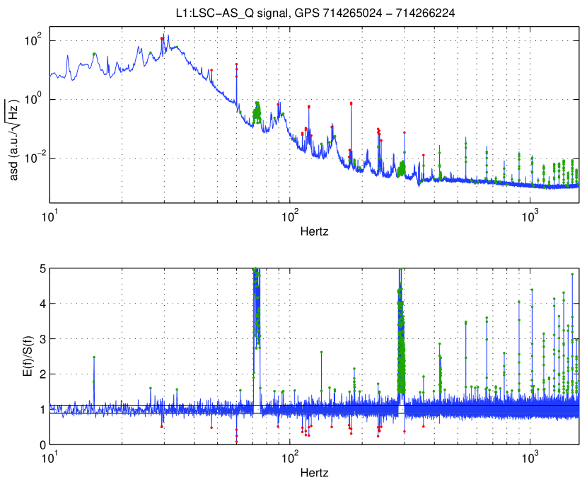The image size is (587, 482).
Task: Click the 10¹ x-axis tick of the E(f)/S(f) plot
Action: tap(49, 457)
